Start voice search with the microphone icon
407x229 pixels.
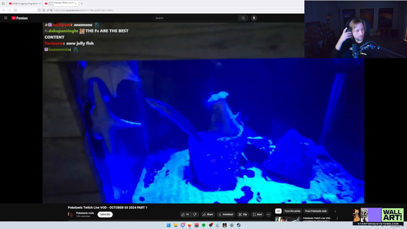[254, 18]
